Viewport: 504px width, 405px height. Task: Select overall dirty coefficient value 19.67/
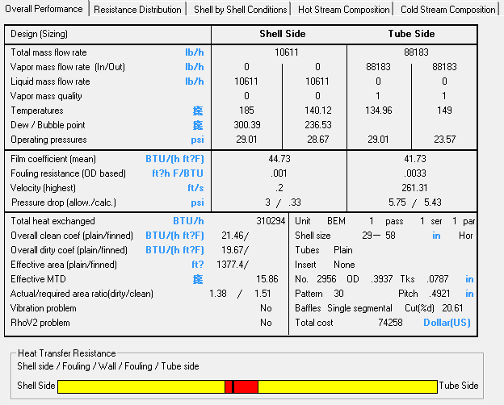click(235, 250)
